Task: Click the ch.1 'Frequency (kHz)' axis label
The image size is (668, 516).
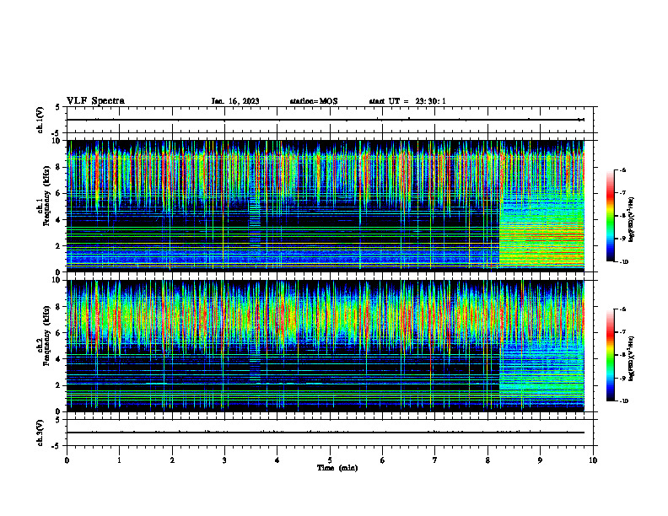Action: coord(47,196)
